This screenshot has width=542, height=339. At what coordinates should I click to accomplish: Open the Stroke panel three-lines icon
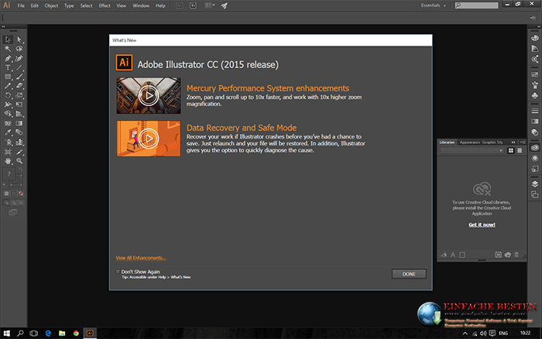(x=535, y=111)
